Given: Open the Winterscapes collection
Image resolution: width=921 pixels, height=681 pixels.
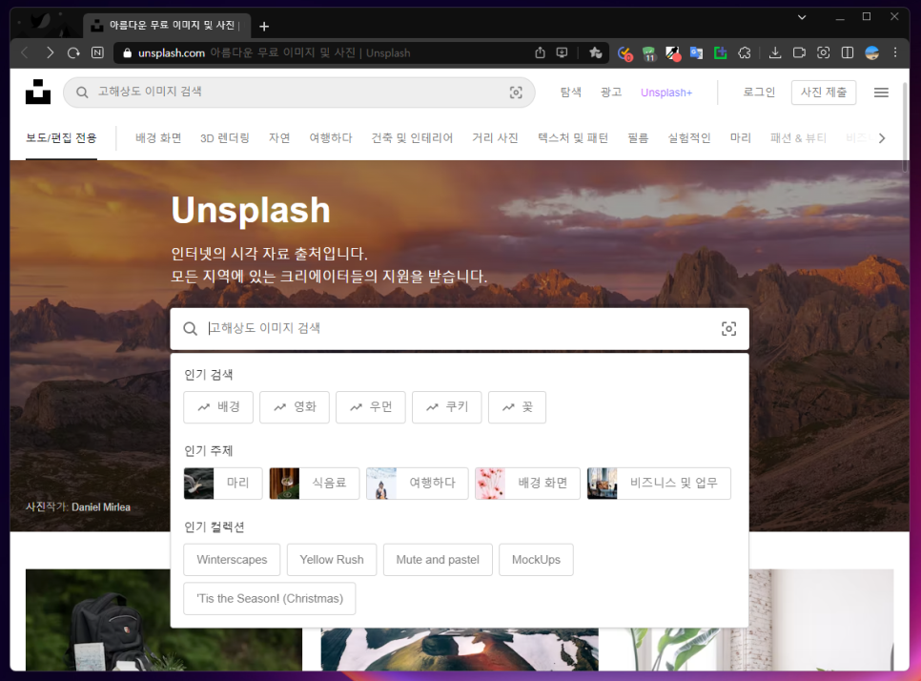Looking at the screenshot, I should coord(232,560).
